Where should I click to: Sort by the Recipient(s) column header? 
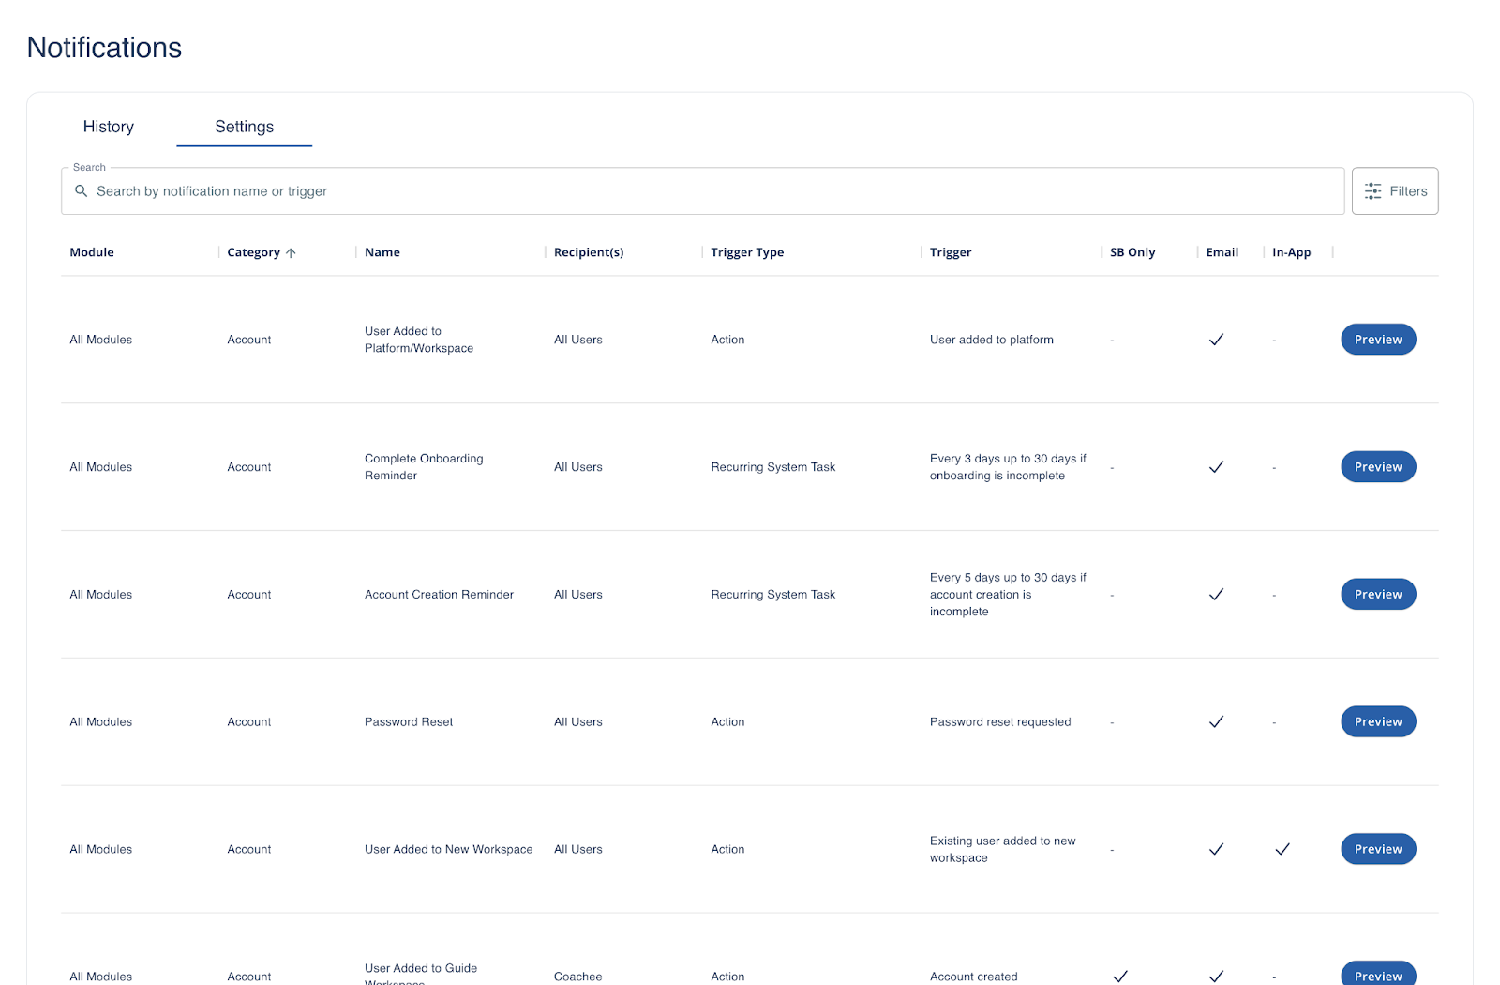(x=589, y=252)
